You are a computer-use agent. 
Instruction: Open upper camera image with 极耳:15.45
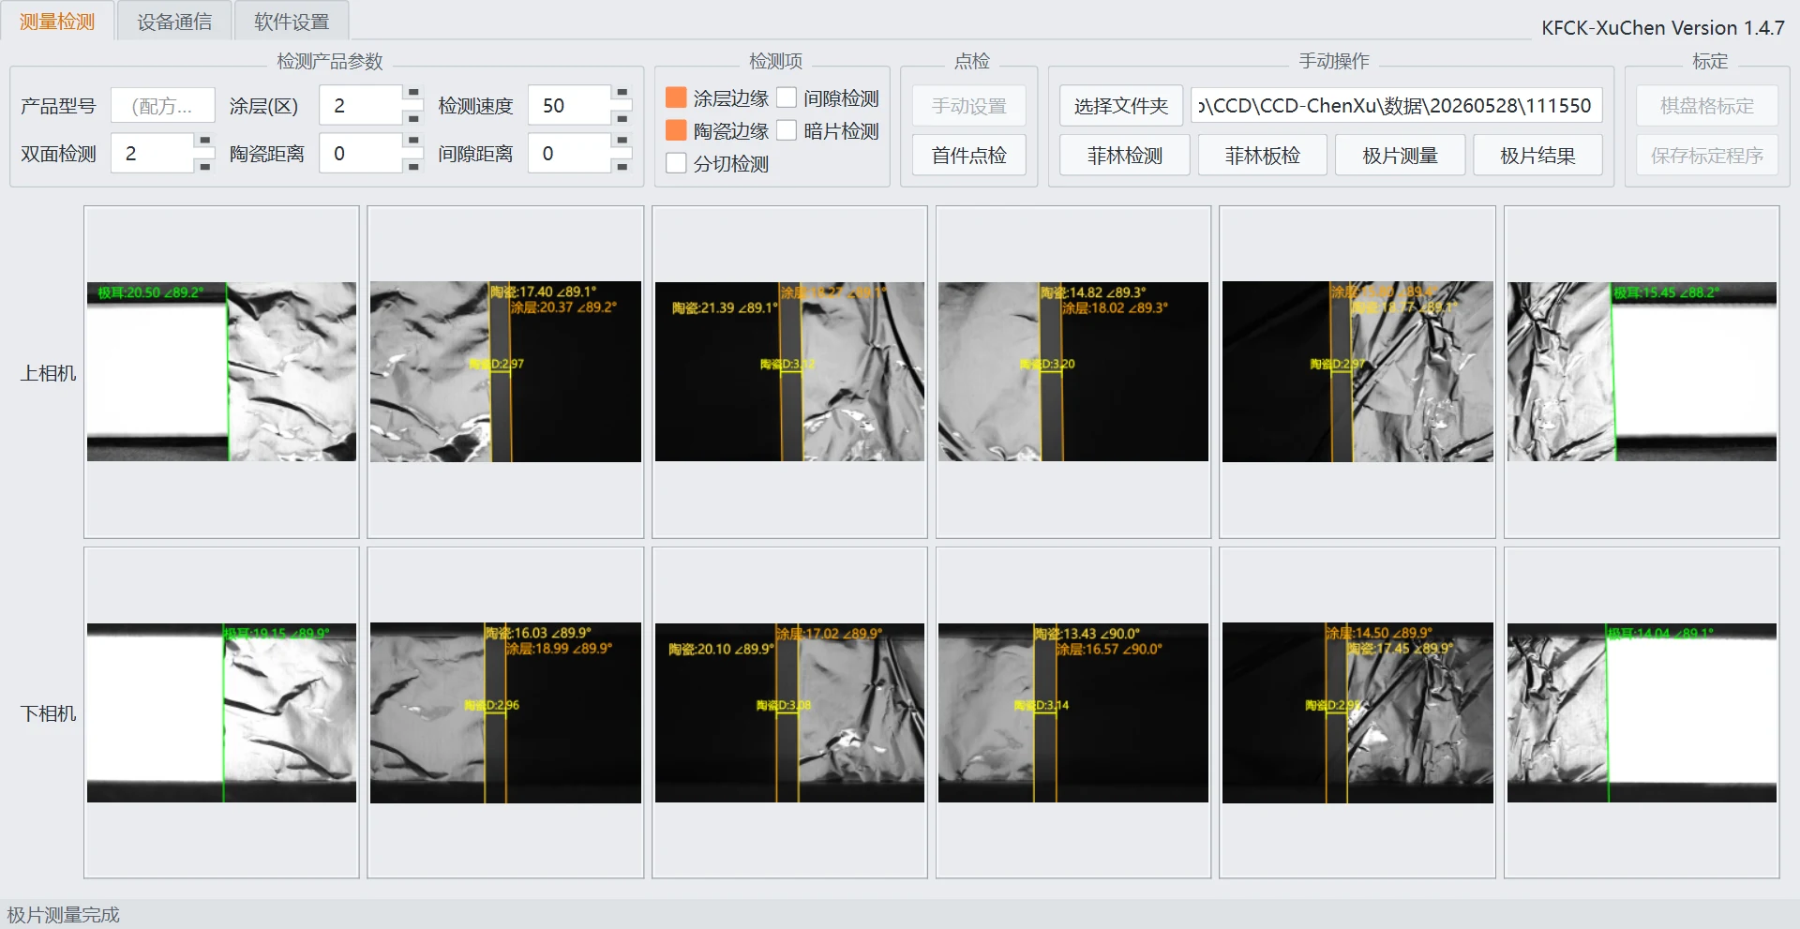pyautogui.click(x=1642, y=371)
